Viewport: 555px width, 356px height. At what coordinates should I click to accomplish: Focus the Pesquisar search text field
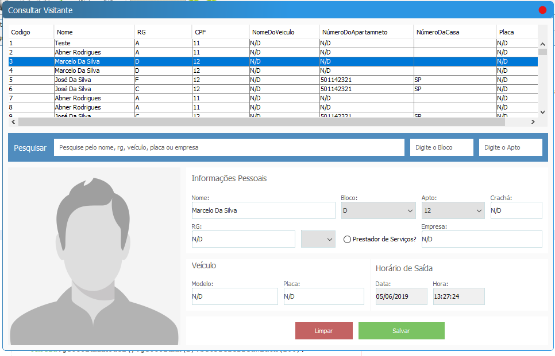(x=229, y=147)
